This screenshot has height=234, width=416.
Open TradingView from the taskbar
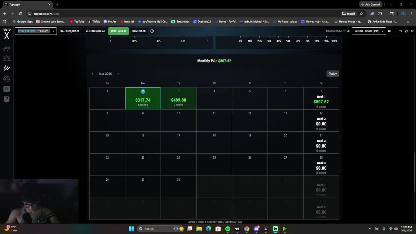[x=237, y=229]
